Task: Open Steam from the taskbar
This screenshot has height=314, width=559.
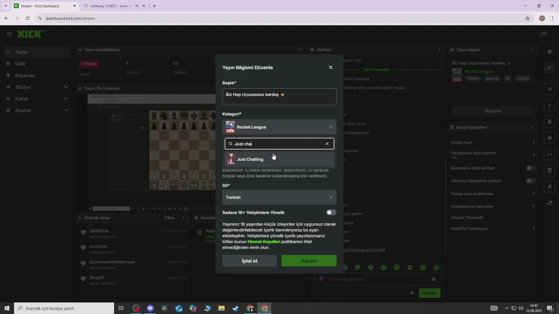Action: (x=235, y=308)
